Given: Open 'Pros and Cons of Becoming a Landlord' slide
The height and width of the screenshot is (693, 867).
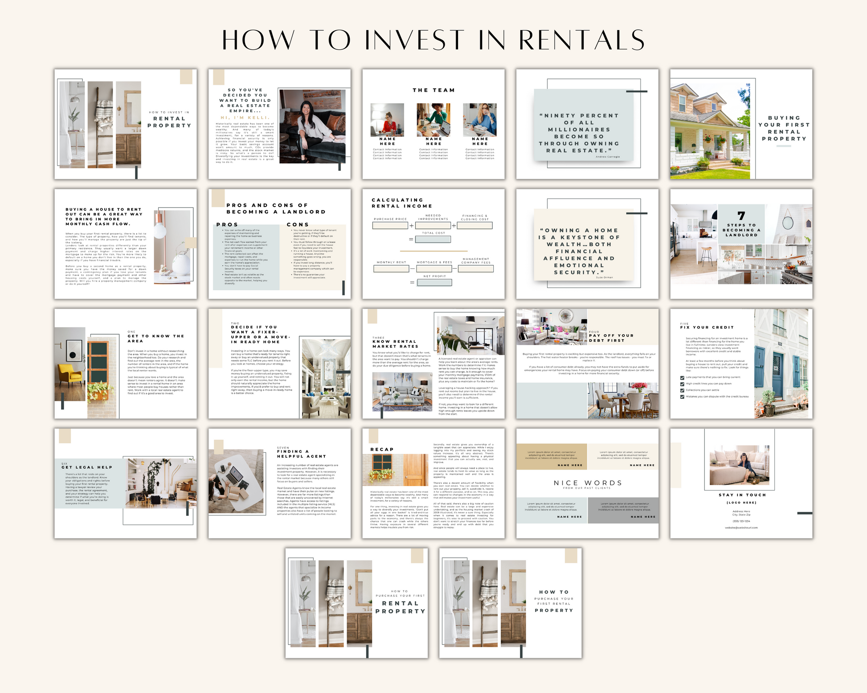Looking at the screenshot, I should [279, 244].
